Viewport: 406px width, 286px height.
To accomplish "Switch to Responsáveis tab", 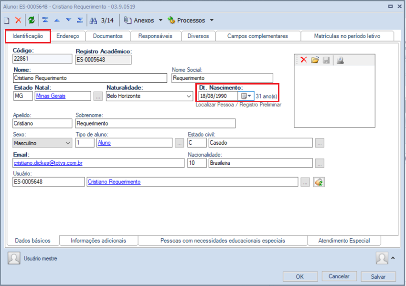I will pos(155,36).
